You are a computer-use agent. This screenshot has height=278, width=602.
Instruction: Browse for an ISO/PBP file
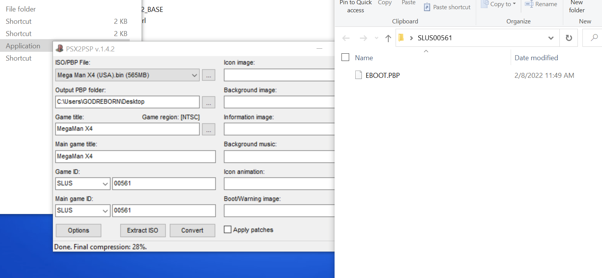click(x=209, y=75)
